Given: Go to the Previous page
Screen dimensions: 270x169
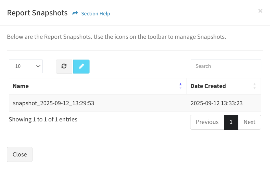Looking at the screenshot, I should 207,122.
